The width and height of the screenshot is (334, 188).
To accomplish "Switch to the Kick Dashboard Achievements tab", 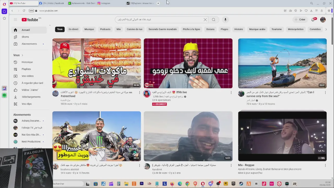I will coord(82,3).
